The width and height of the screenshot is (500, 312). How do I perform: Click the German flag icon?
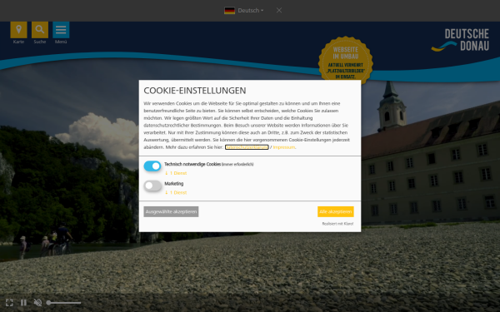[229, 11]
